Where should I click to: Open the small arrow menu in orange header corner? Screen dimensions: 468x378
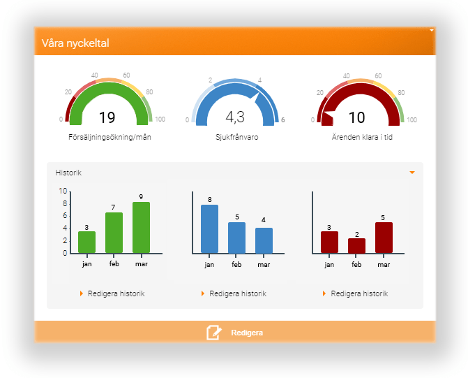[x=431, y=31]
